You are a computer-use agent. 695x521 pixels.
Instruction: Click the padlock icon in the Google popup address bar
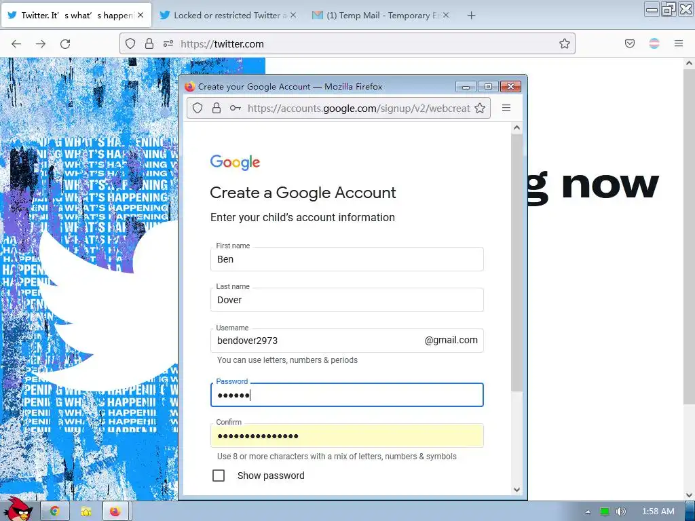(x=217, y=108)
